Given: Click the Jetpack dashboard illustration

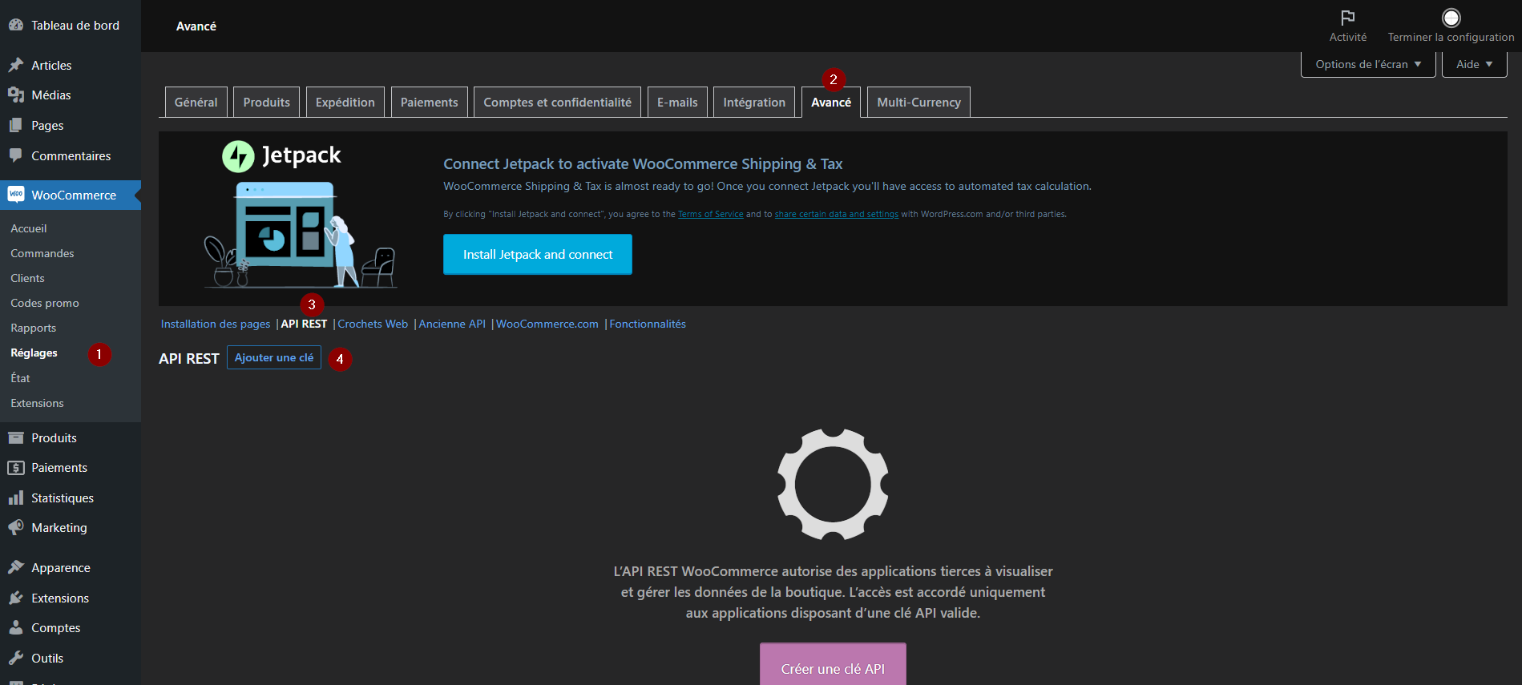Looking at the screenshot, I should tap(301, 235).
